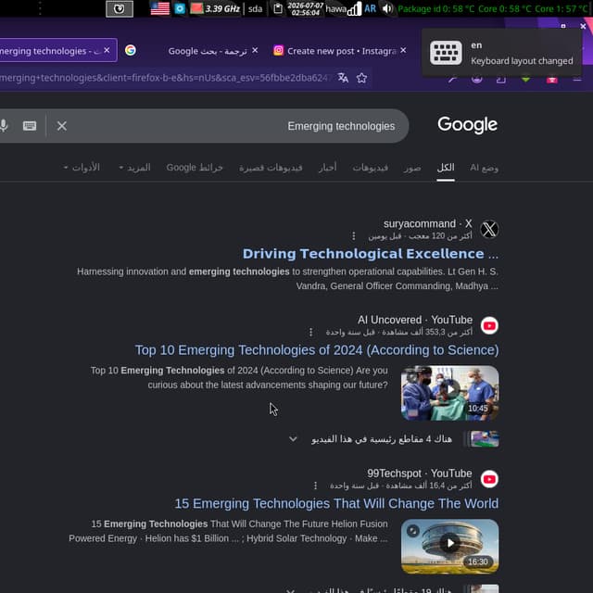Click the microphone voice search icon
This screenshot has height=593, width=593.
pyautogui.click(x=4, y=125)
